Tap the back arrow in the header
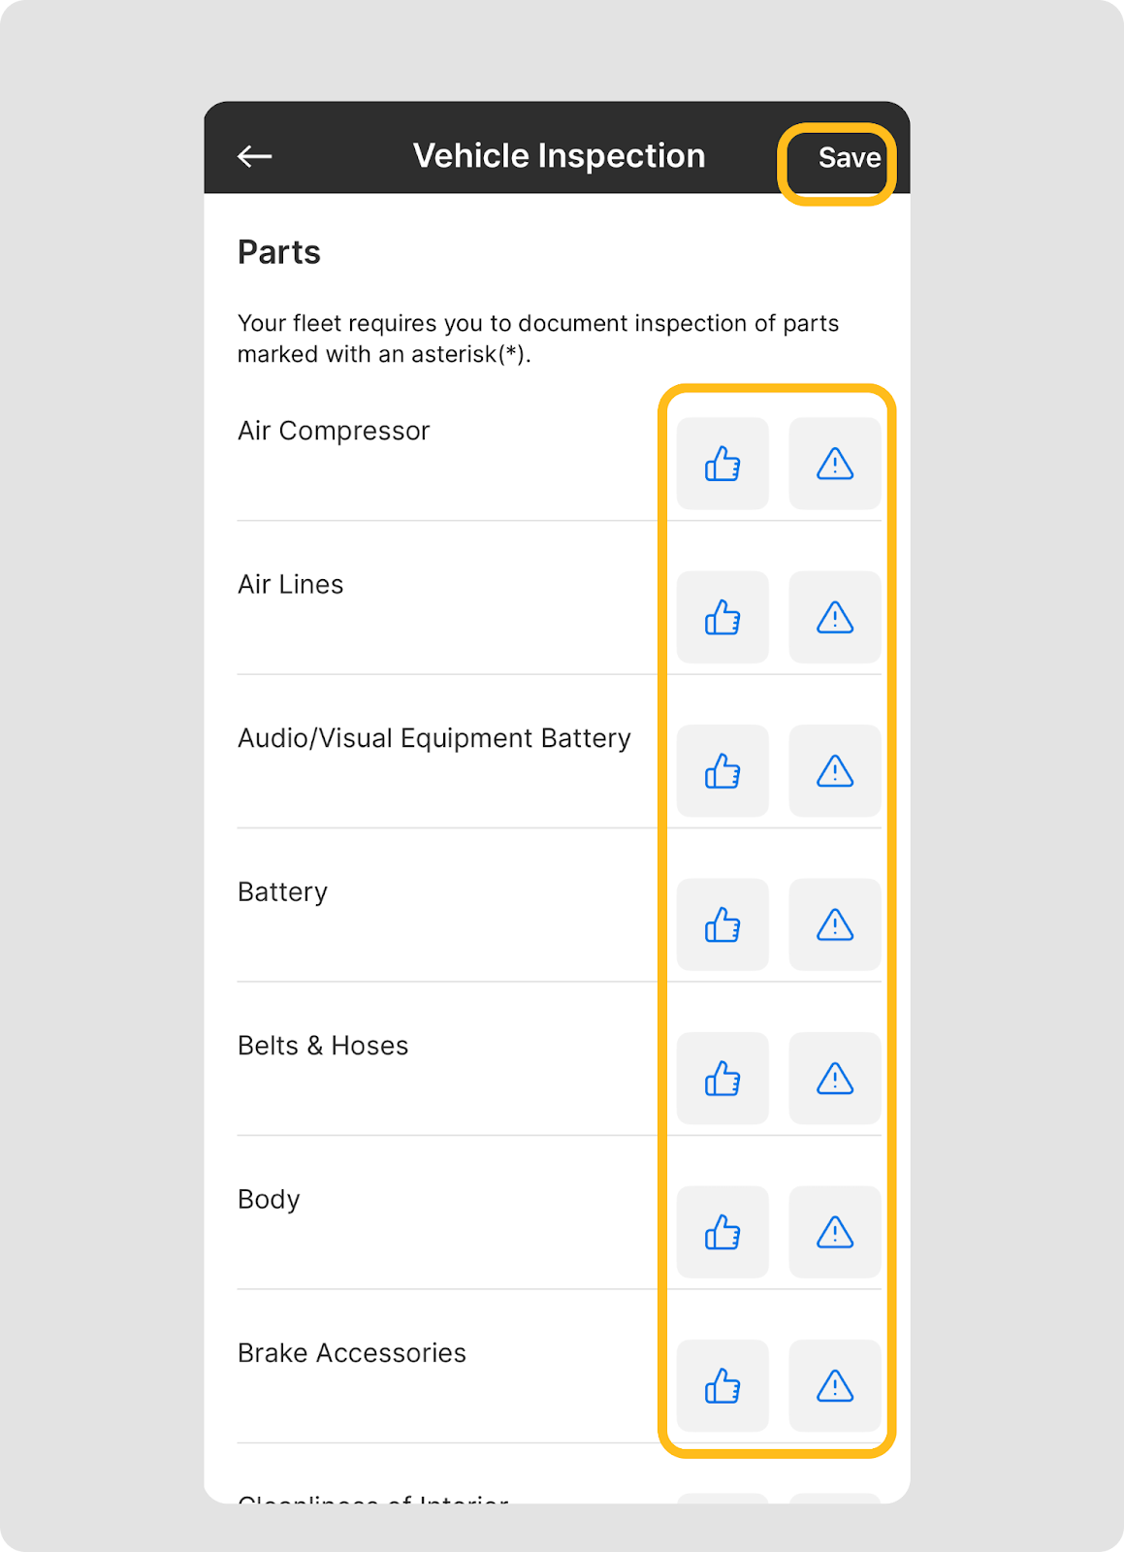 tap(254, 156)
